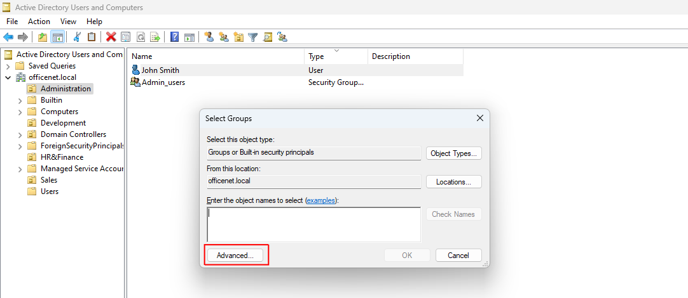
Task: Click the Back arrow toolbar icon
Action: [8, 37]
